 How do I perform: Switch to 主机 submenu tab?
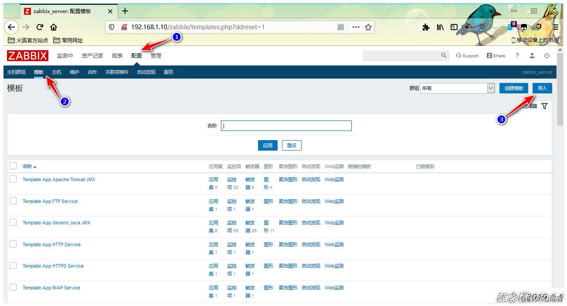(57, 72)
